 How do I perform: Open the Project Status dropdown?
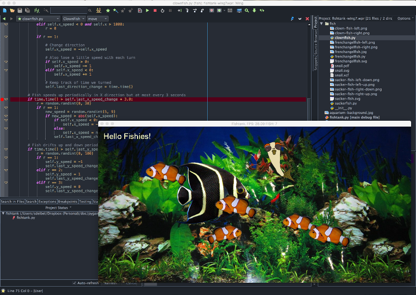click(x=58, y=208)
